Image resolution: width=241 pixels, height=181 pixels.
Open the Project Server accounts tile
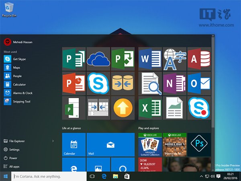point(74,108)
